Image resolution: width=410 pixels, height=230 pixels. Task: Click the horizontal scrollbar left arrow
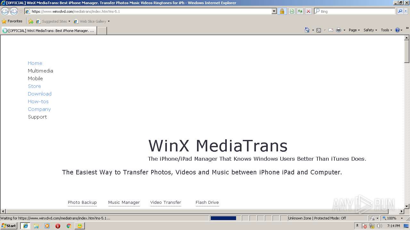pos(3,211)
